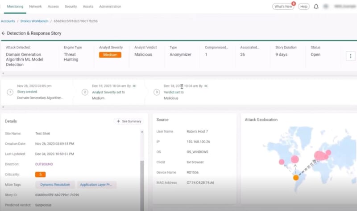Open the Monitoring tab
The image size is (357, 211).
15,7
